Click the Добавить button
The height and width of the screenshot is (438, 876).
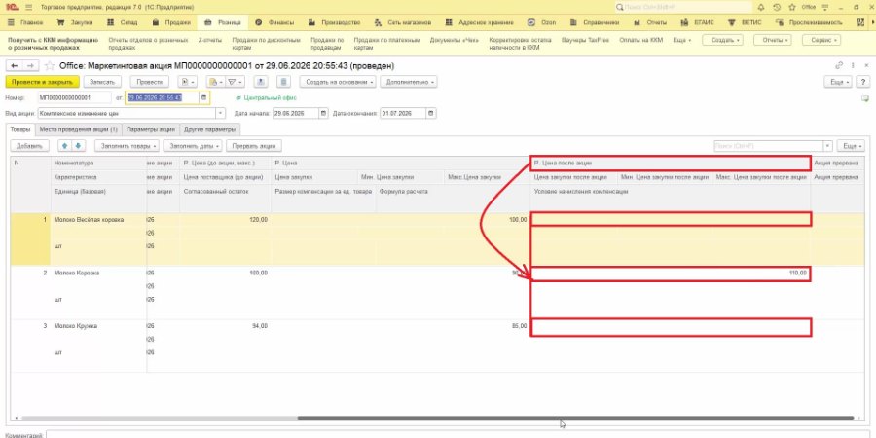click(29, 146)
